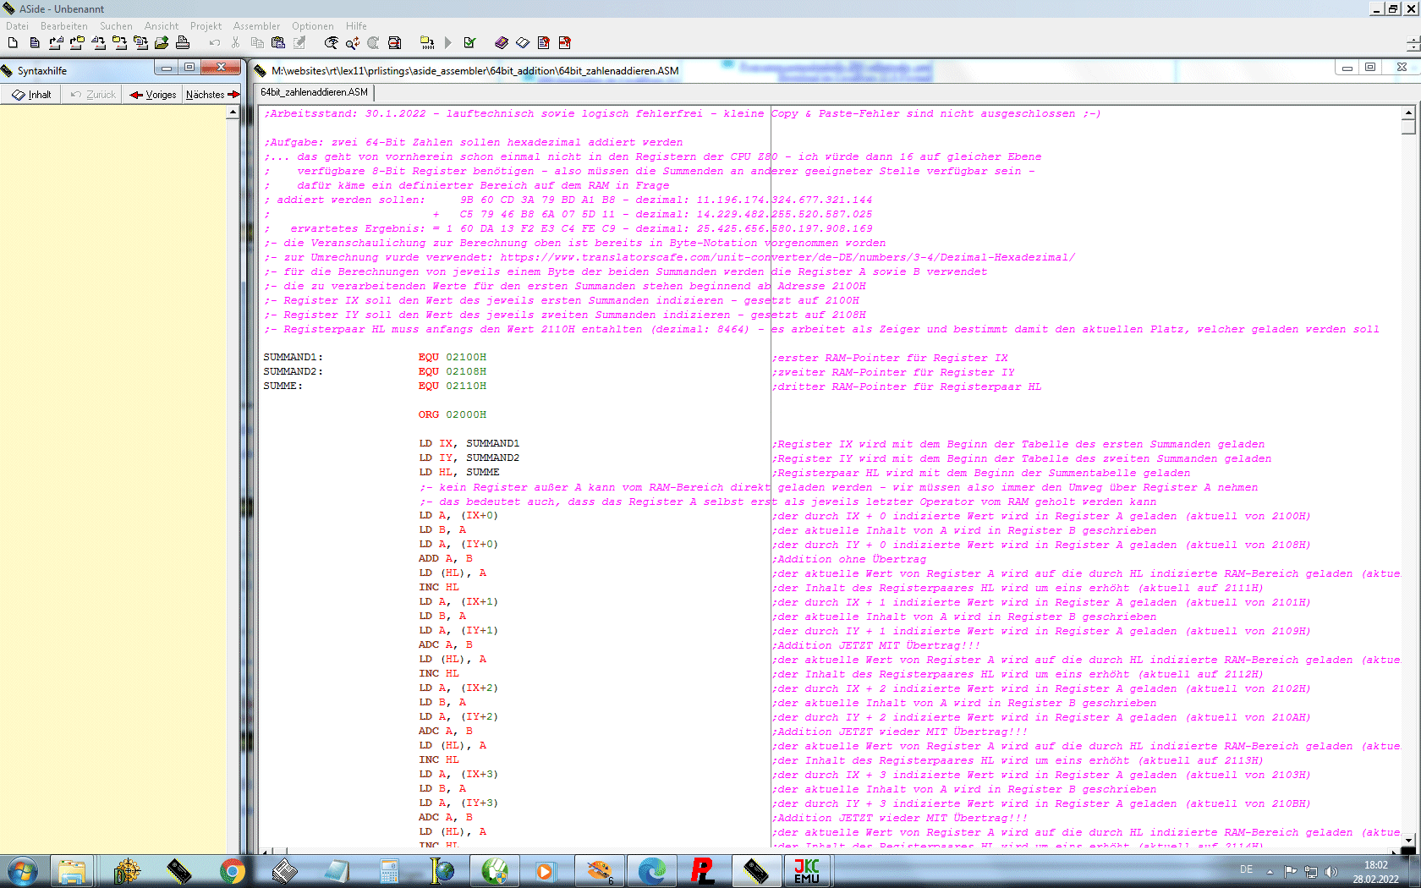1421x888 pixels.
Task: Open the search (eye) tool
Action: [x=332, y=42]
